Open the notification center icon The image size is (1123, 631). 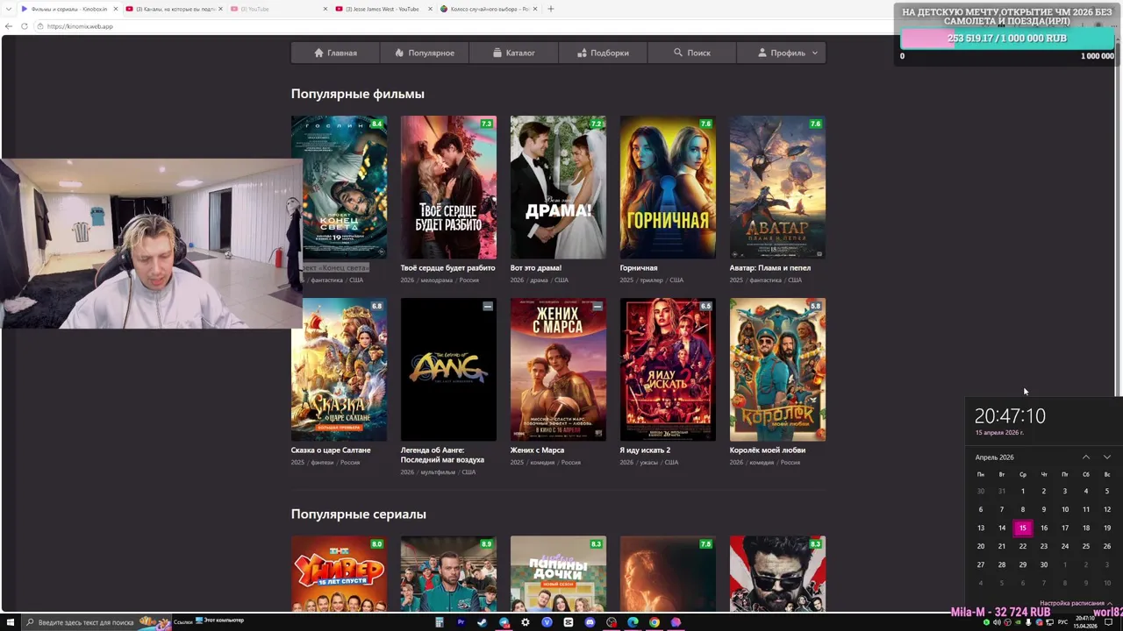click(1108, 622)
